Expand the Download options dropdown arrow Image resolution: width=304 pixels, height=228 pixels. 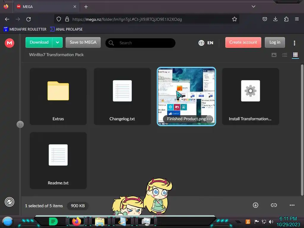click(57, 42)
